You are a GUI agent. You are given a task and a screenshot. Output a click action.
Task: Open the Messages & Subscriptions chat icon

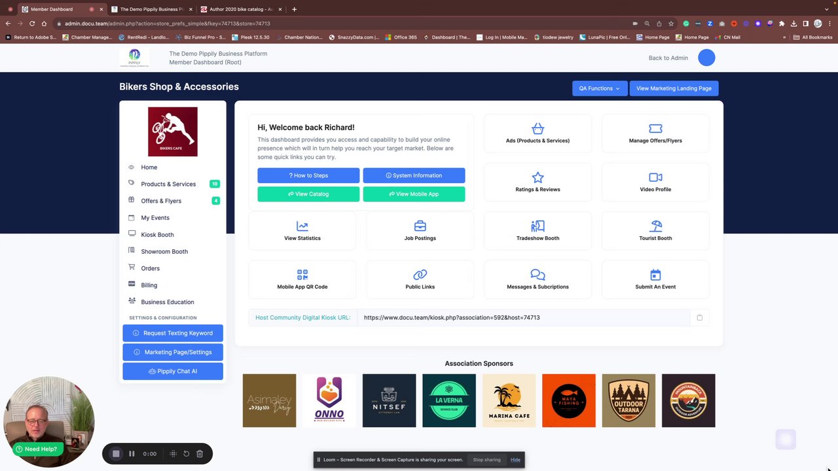[537, 275]
